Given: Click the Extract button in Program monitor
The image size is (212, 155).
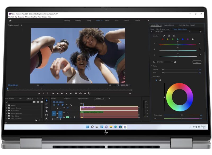Looking at the screenshot, I should (81, 93).
